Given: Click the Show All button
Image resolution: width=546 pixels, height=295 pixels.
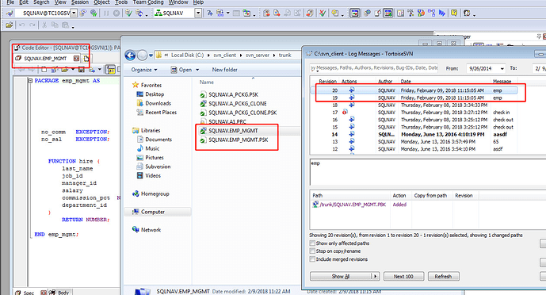Looking at the screenshot, I should pos(341,276).
